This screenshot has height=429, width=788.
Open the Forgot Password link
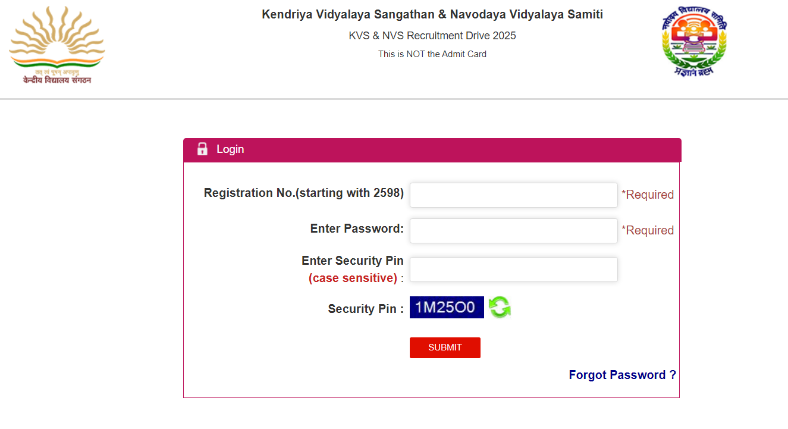click(622, 375)
